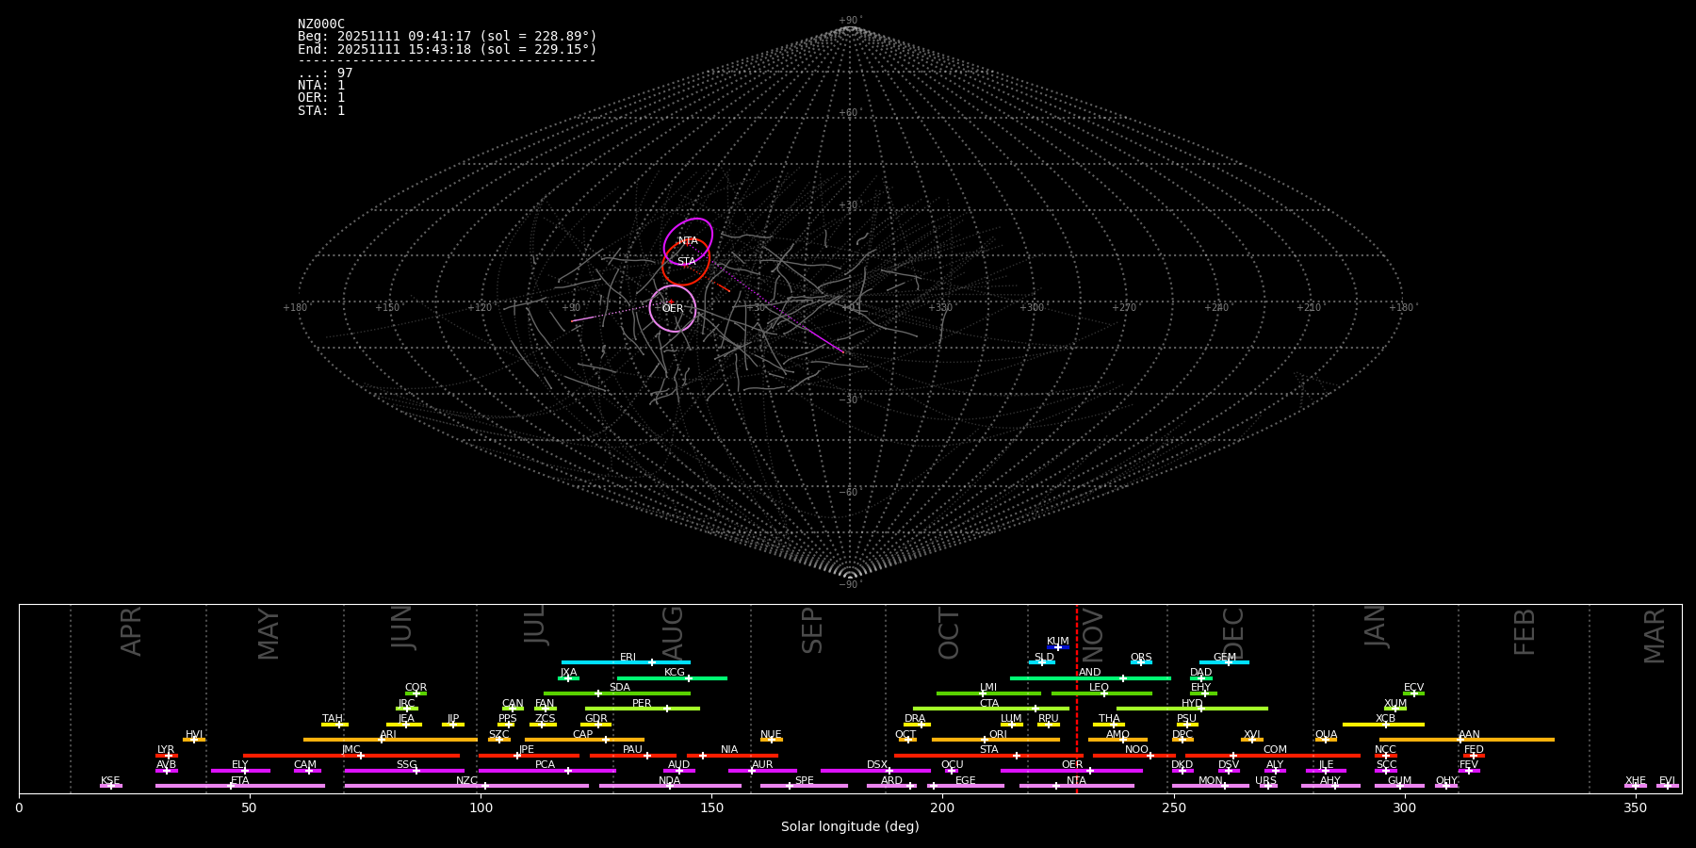Screen dimensions: 1696x848
Task: Click the ETA shower label in the timeline
Action: [240, 781]
